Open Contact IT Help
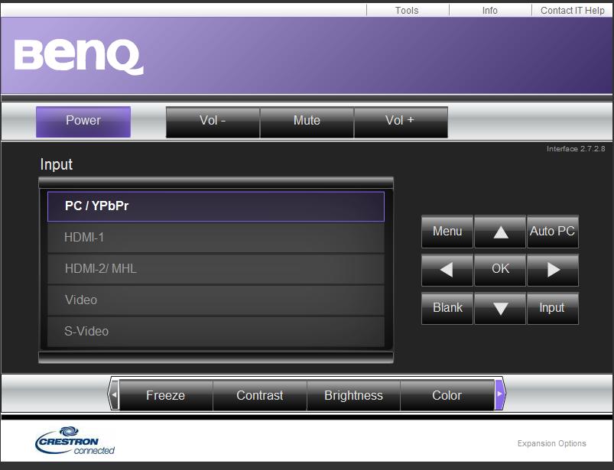Viewport: 614px width, 470px height. (x=573, y=10)
